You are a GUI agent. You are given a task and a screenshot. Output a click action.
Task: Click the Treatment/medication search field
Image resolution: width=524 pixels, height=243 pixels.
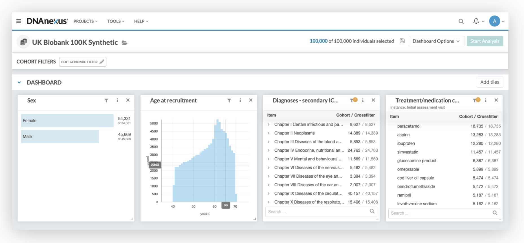444,213
